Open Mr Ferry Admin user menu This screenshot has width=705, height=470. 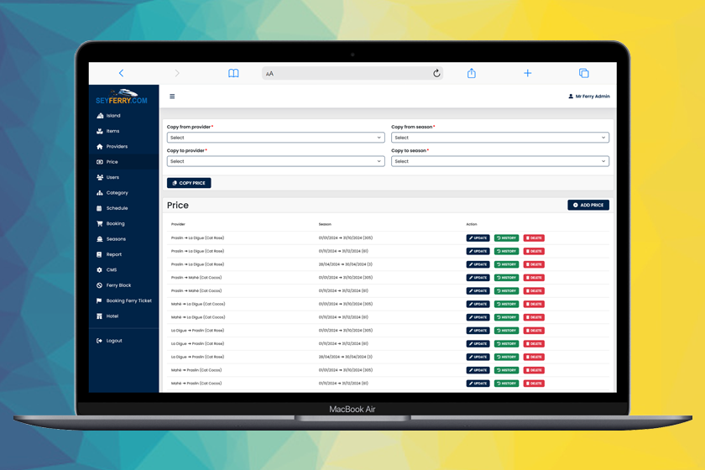pos(589,97)
